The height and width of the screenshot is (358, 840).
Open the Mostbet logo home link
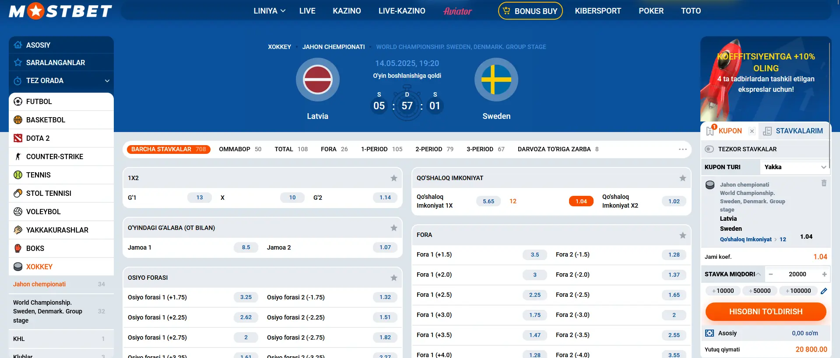coord(60,11)
